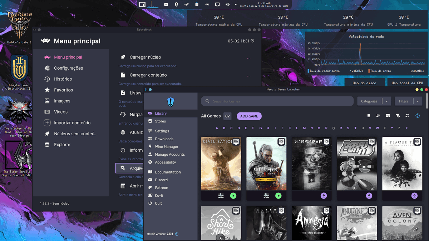Image resolution: width=429 pixels, height=241 pixels.
Task: Click RetroArch clock icon near 05-02 11:31
Action: (252, 41)
